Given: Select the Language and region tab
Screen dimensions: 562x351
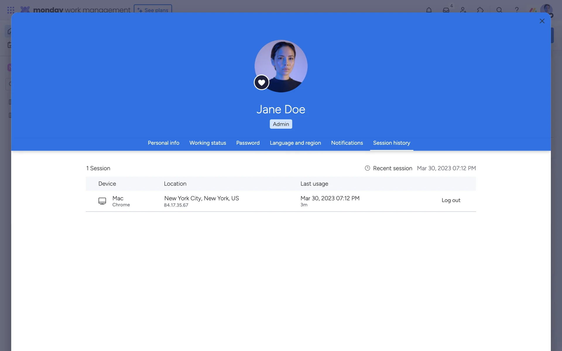Looking at the screenshot, I should pos(295,143).
